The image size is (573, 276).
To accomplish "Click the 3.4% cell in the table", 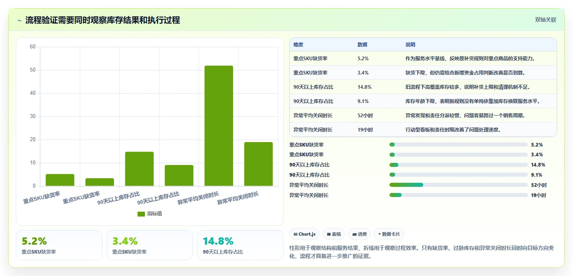I will click(363, 73).
